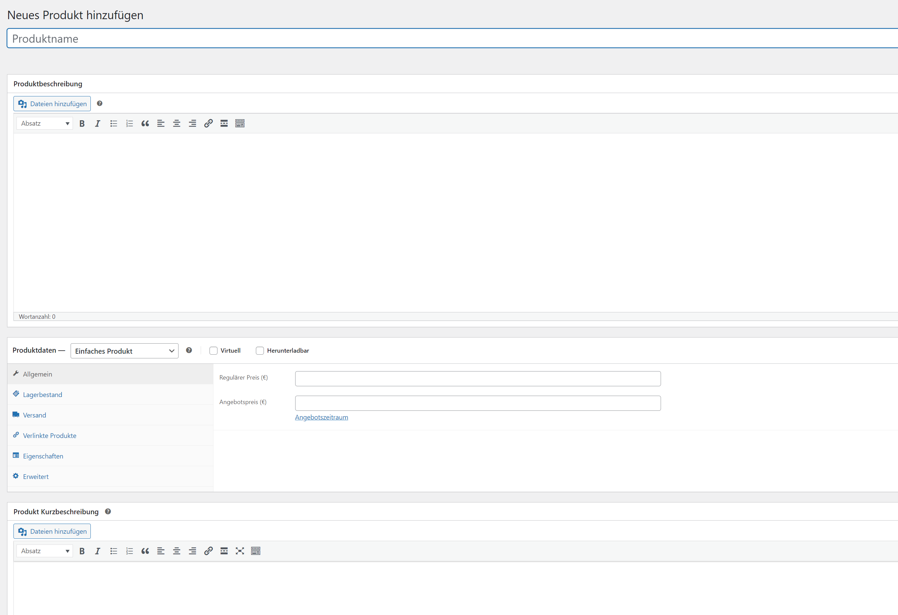Click the Regulärer Preis input field
Viewport: 898px width, 615px height.
[478, 379]
